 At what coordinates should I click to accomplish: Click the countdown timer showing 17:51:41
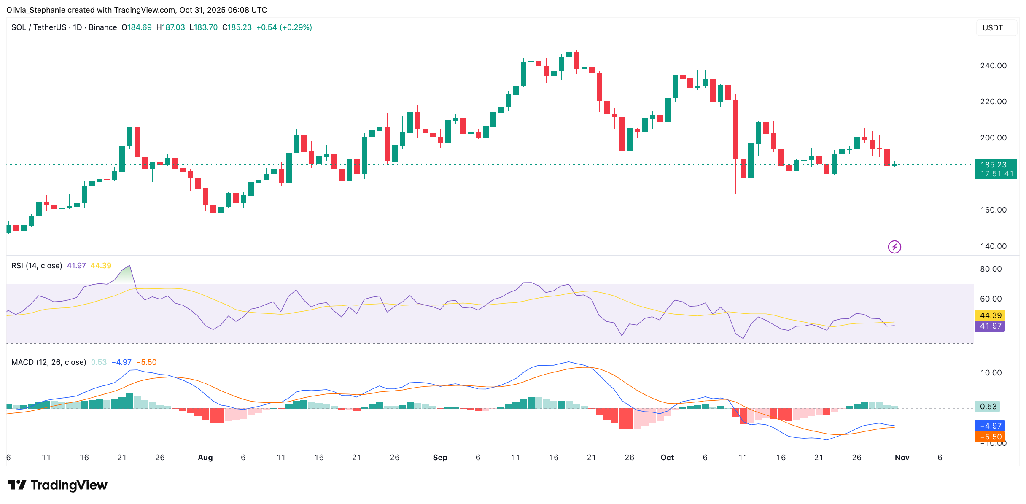coord(995,173)
